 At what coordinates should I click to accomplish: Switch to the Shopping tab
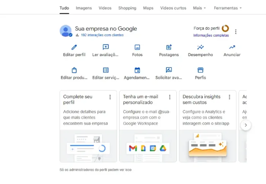[127, 8]
